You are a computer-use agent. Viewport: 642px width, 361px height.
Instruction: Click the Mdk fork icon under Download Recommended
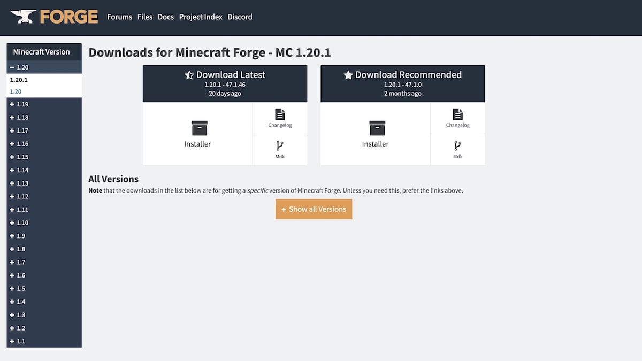pyautogui.click(x=458, y=145)
